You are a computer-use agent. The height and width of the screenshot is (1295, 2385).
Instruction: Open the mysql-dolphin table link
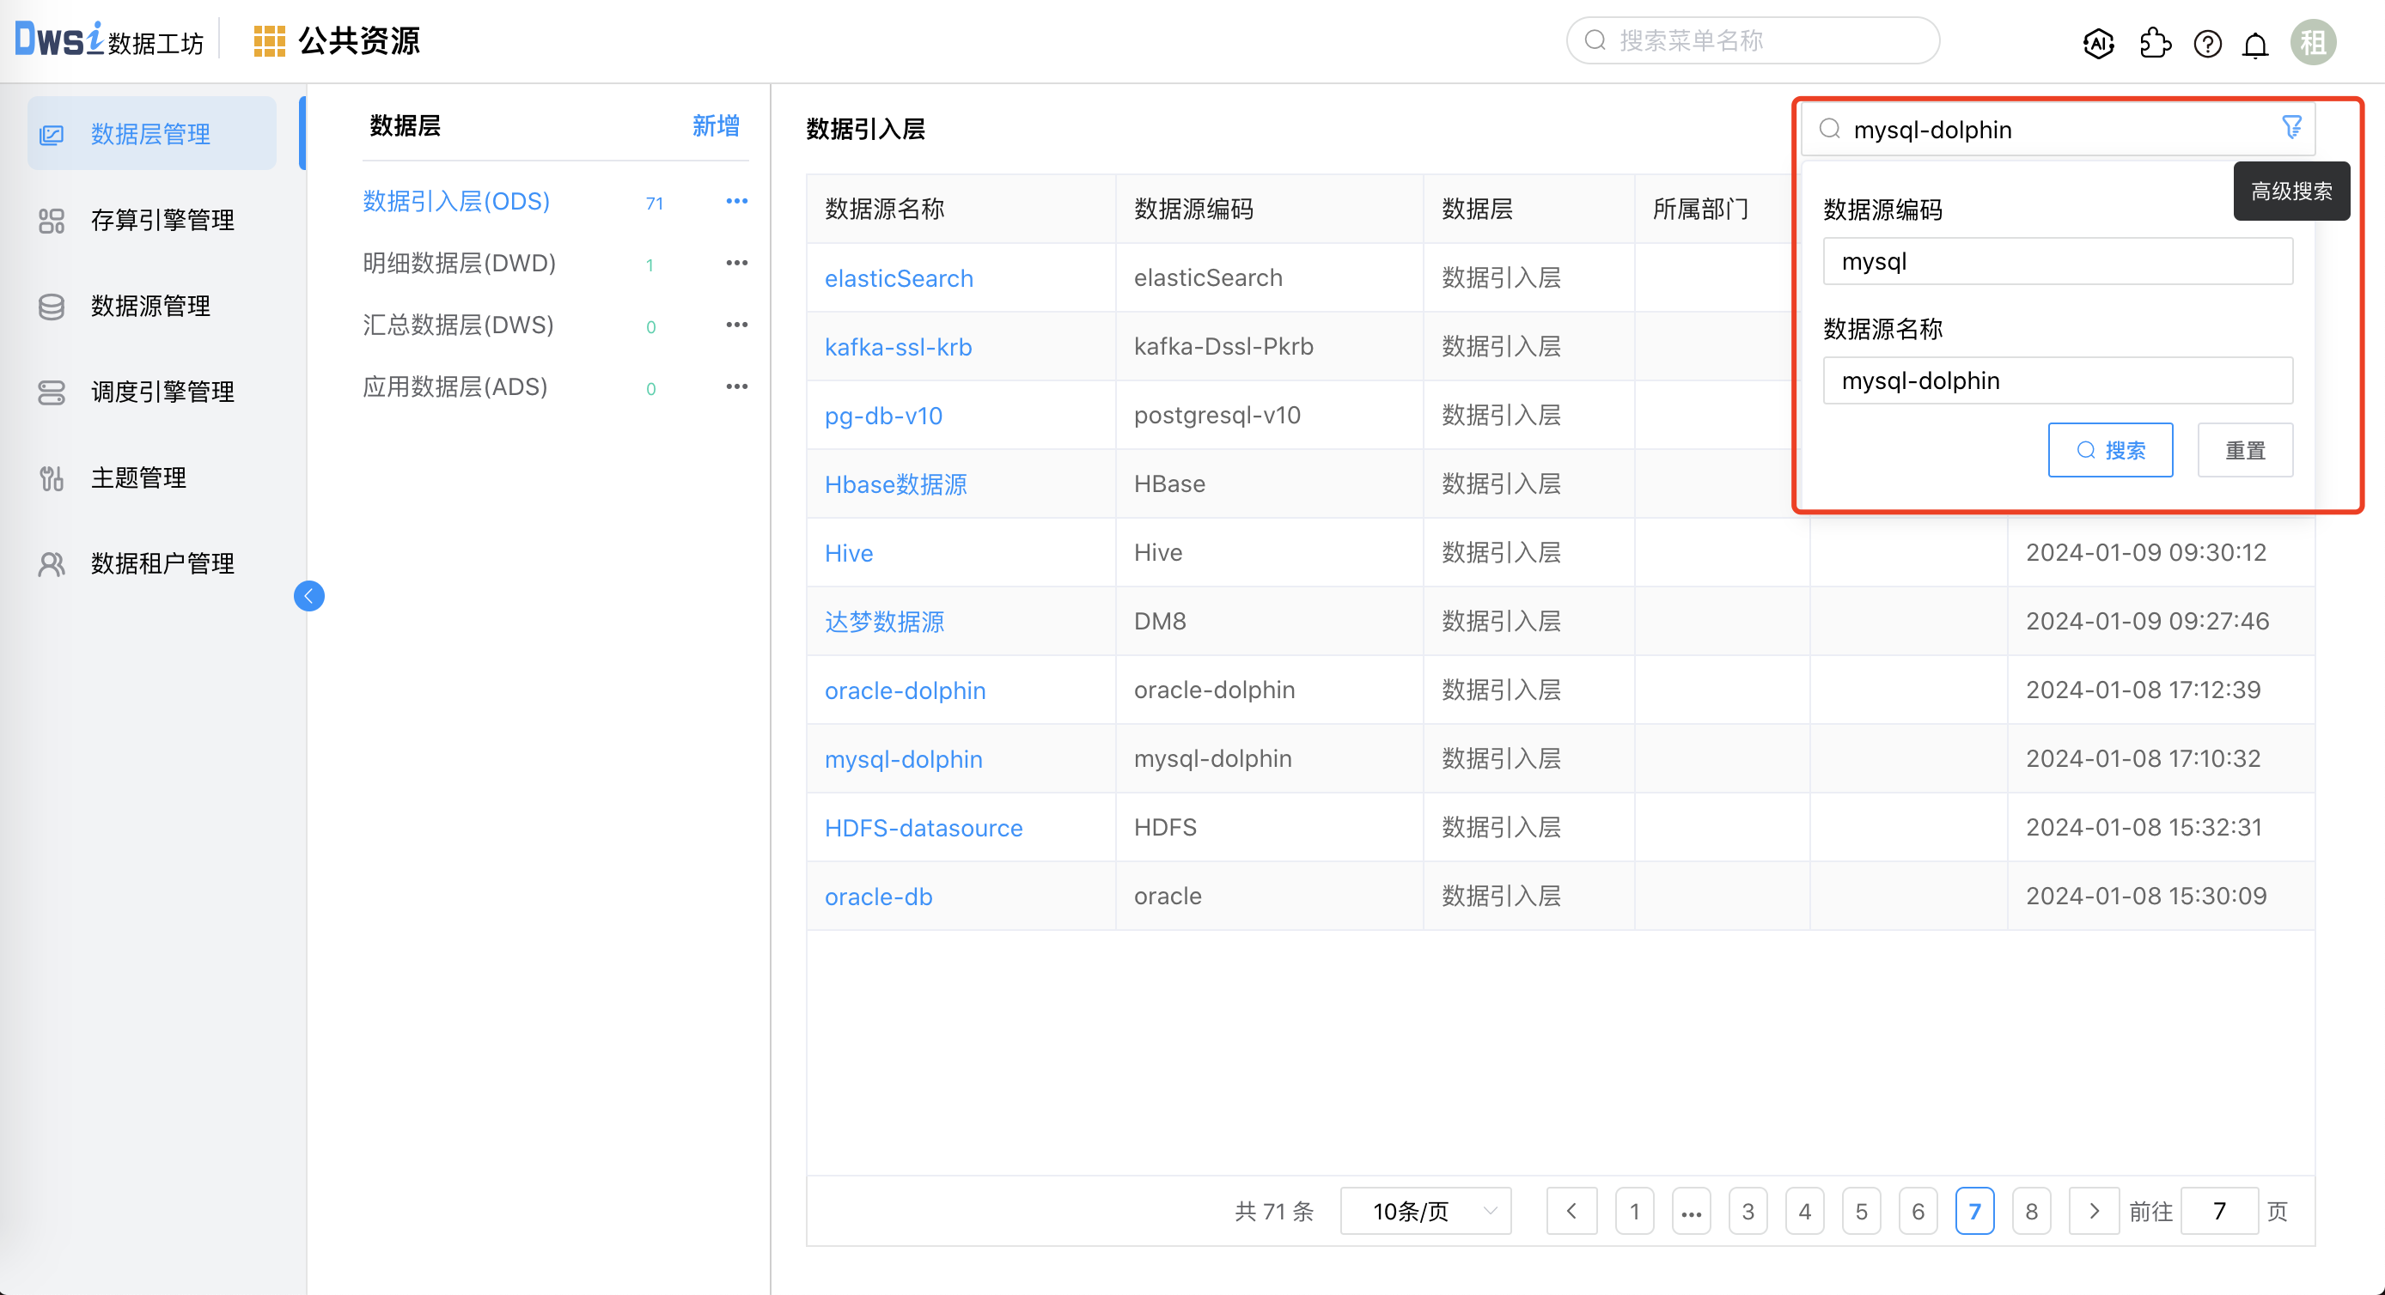(x=904, y=759)
